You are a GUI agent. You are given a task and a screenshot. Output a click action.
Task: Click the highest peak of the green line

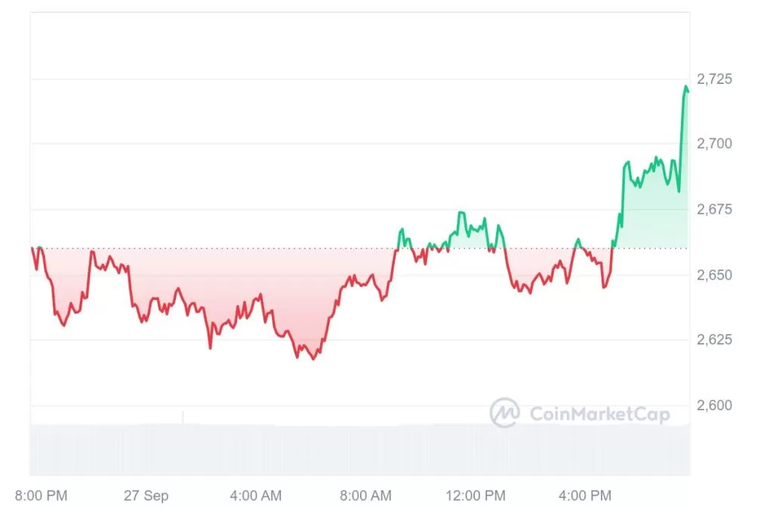[686, 87]
